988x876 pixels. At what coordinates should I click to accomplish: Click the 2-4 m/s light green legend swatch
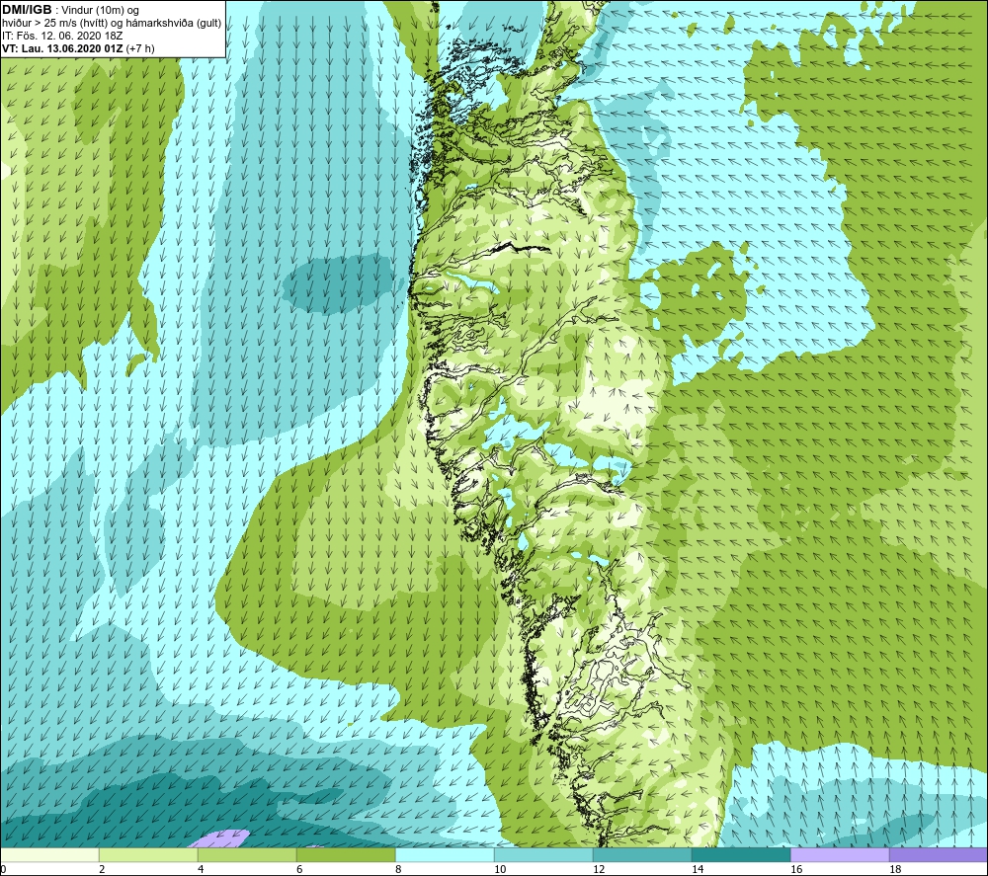(148, 855)
